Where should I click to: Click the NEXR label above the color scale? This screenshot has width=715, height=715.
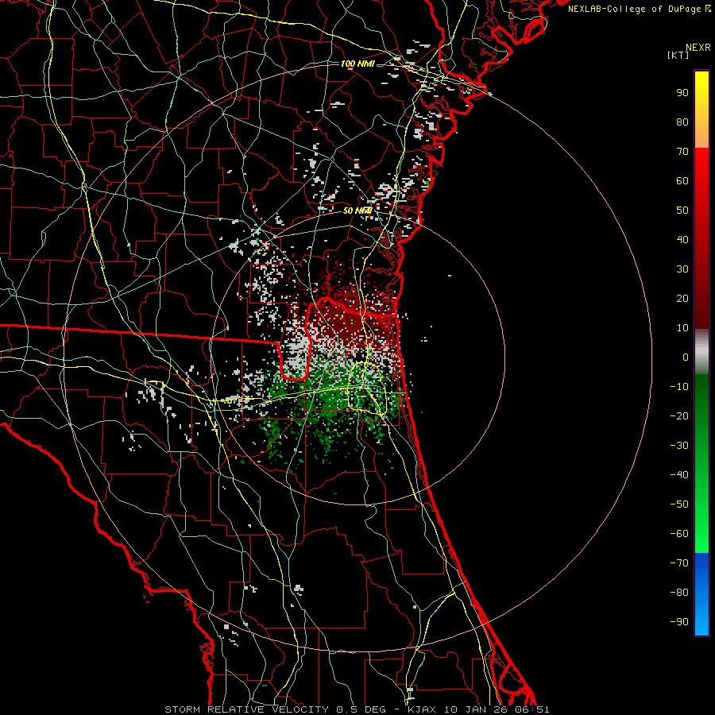[x=698, y=48]
